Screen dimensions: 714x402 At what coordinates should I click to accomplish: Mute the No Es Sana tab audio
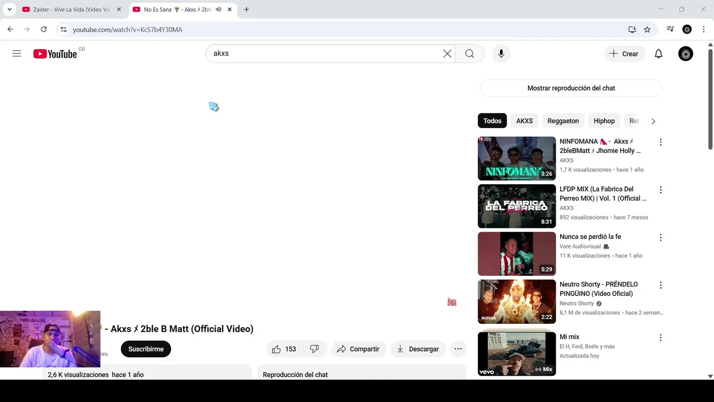(x=219, y=9)
